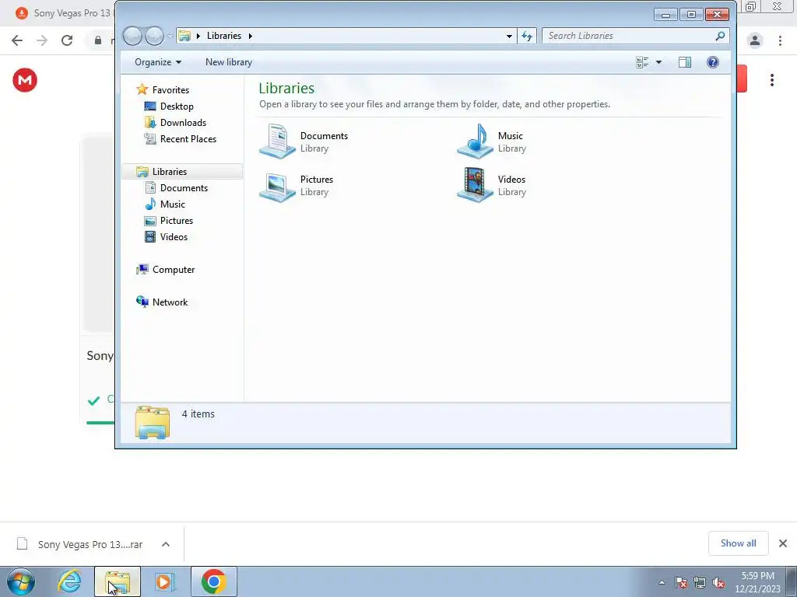
Task: Reload the Chrome page
Action: tap(67, 40)
